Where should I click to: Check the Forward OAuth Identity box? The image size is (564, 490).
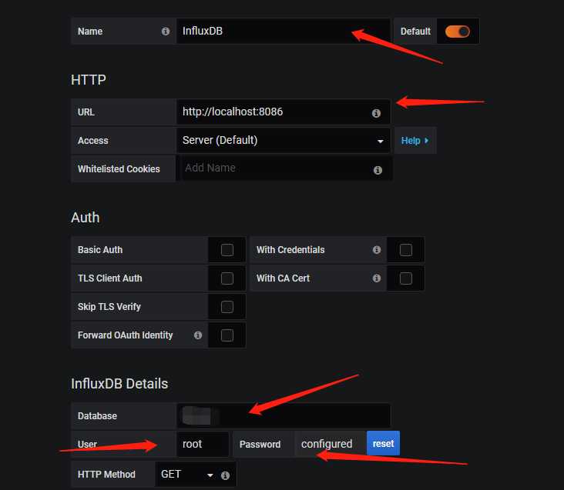[x=227, y=335]
